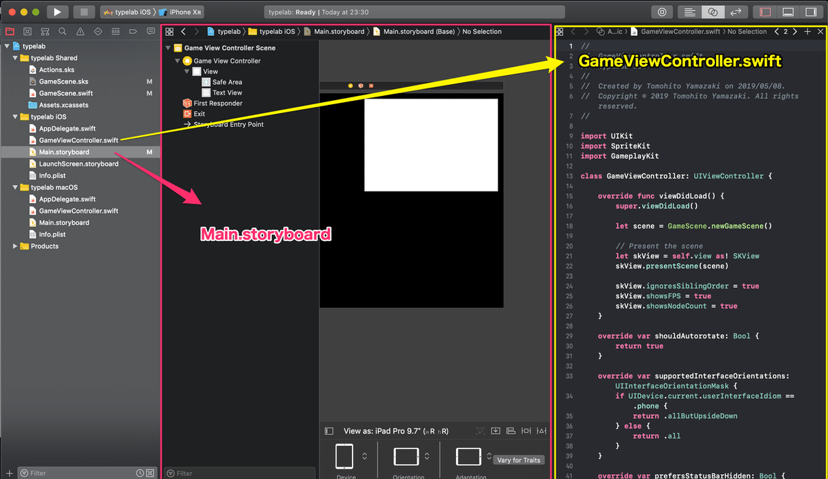Switch to the Standard editor
Viewport: 828px width, 479px height.
pyautogui.click(x=689, y=12)
